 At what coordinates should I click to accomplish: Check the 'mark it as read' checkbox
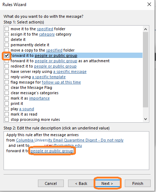[7, 114]
